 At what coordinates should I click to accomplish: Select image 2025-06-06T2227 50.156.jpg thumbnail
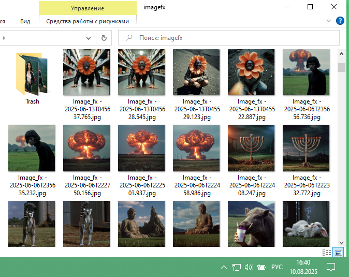[86, 148]
